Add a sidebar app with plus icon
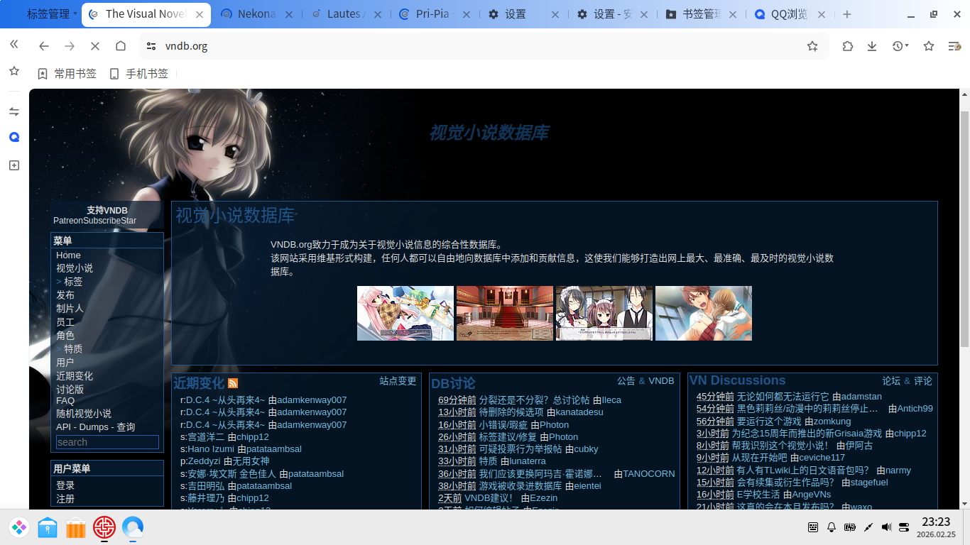The width and height of the screenshot is (970, 545). pos(13,165)
